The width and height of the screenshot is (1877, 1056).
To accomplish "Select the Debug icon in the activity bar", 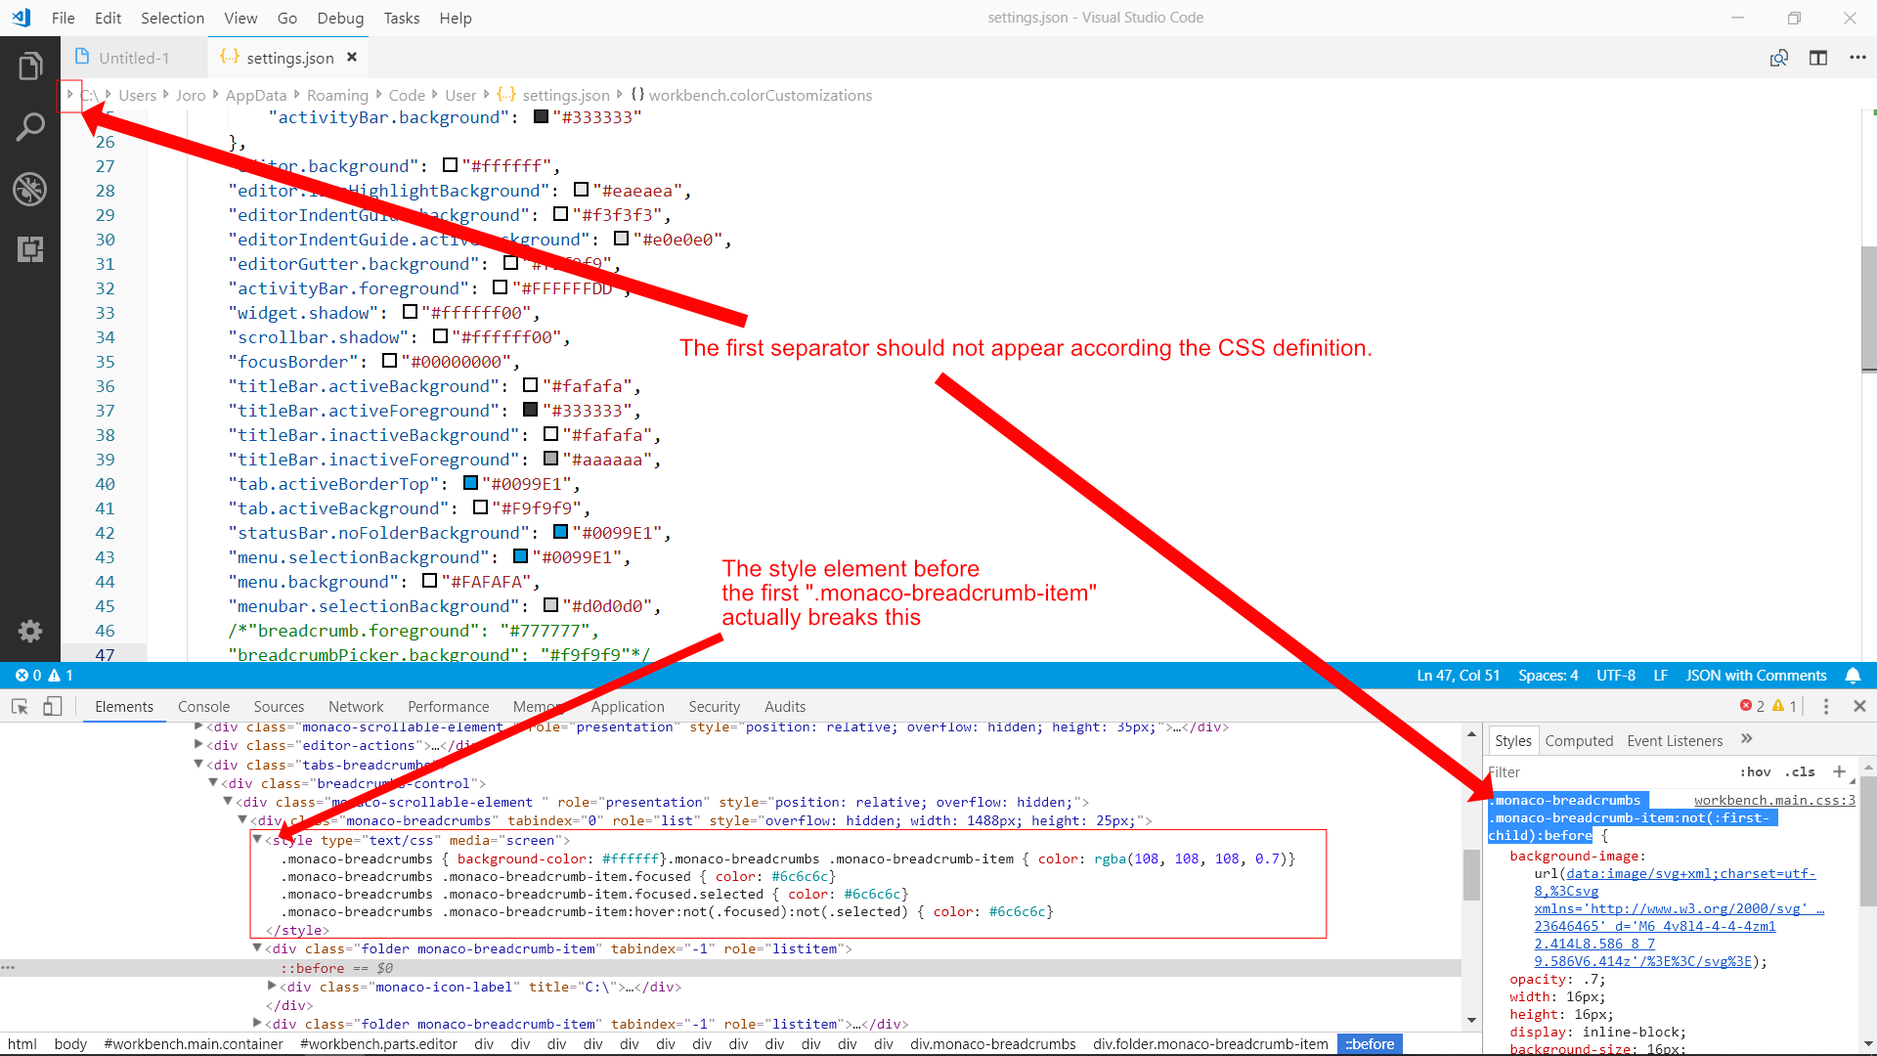I will [30, 189].
